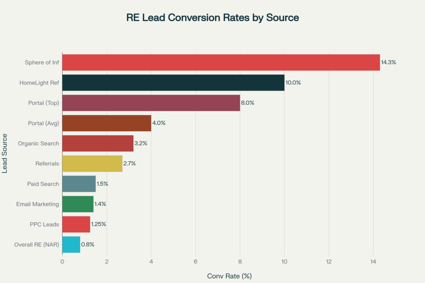The width and height of the screenshot is (425, 283).
Task: Click the x-axis tick label 8
Action: point(240,261)
